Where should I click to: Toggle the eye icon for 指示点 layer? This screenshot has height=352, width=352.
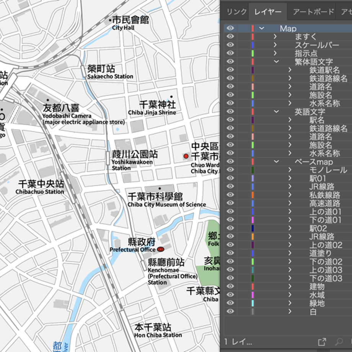click(230, 53)
